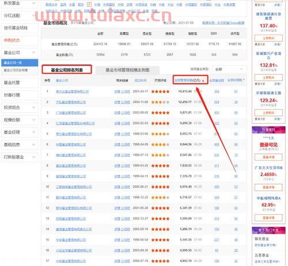Open the 选择基金类型 dropdown showing 全部
The image size is (288, 266).
click(x=229, y=69)
